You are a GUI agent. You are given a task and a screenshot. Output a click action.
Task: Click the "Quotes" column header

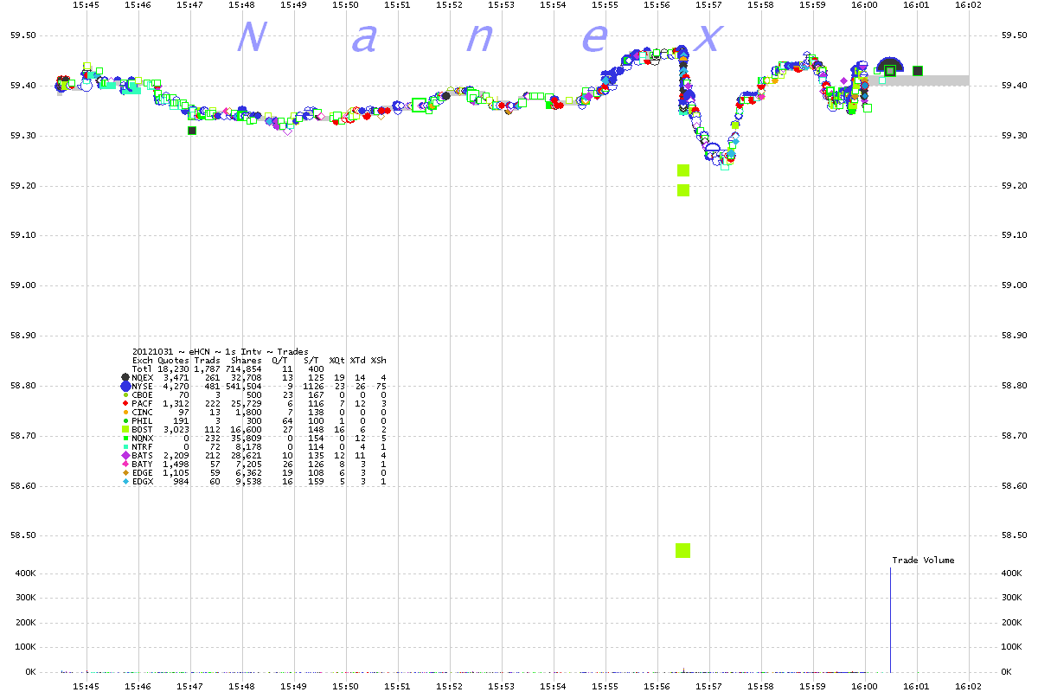[x=173, y=360]
